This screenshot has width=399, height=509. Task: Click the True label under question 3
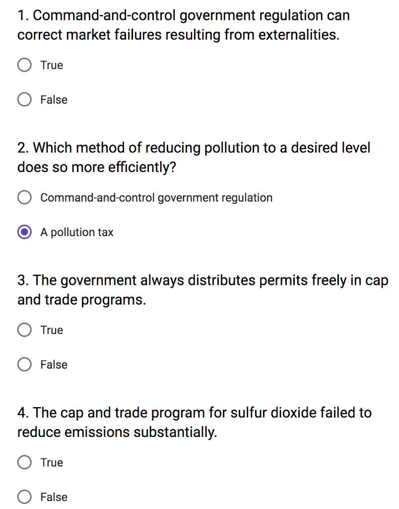[x=51, y=330]
